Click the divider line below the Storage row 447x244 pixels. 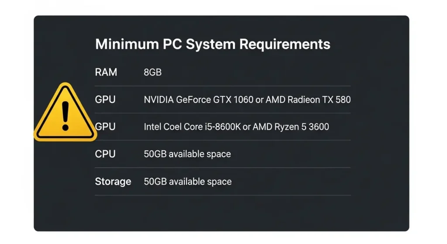click(x=223, y=195)
